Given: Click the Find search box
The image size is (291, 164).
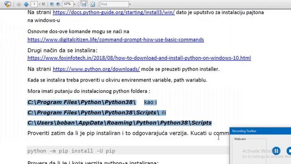Looking at the screenshot, I should click(114, 4).
